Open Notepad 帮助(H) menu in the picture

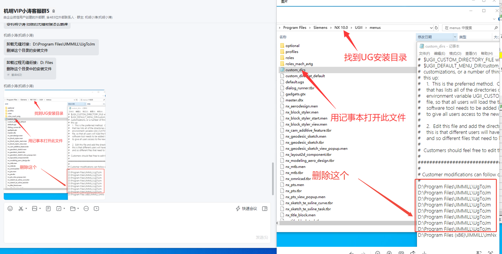(x=487, y=53)
